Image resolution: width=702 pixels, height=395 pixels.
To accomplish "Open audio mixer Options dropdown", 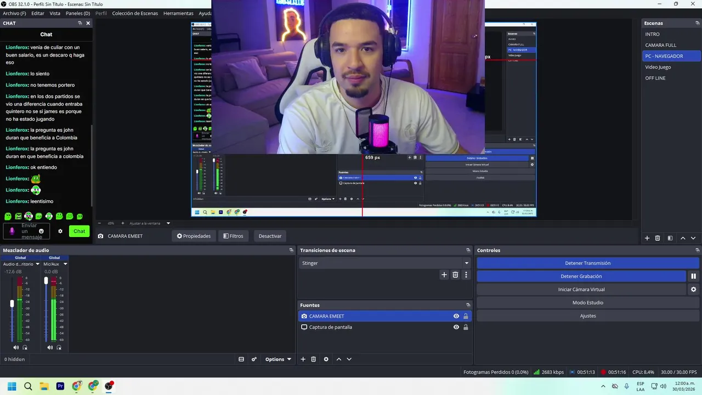I will 278,359.
